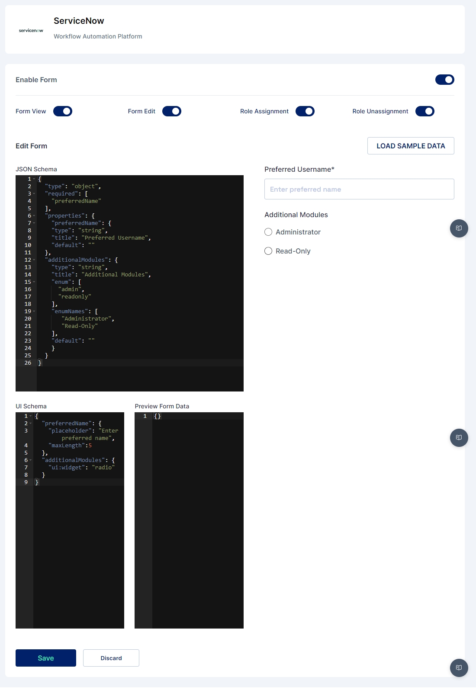This screenshot has width=476, height=693.
Task: Click the ServiceNow logo in the header
Action: click(x=31, y=30)
